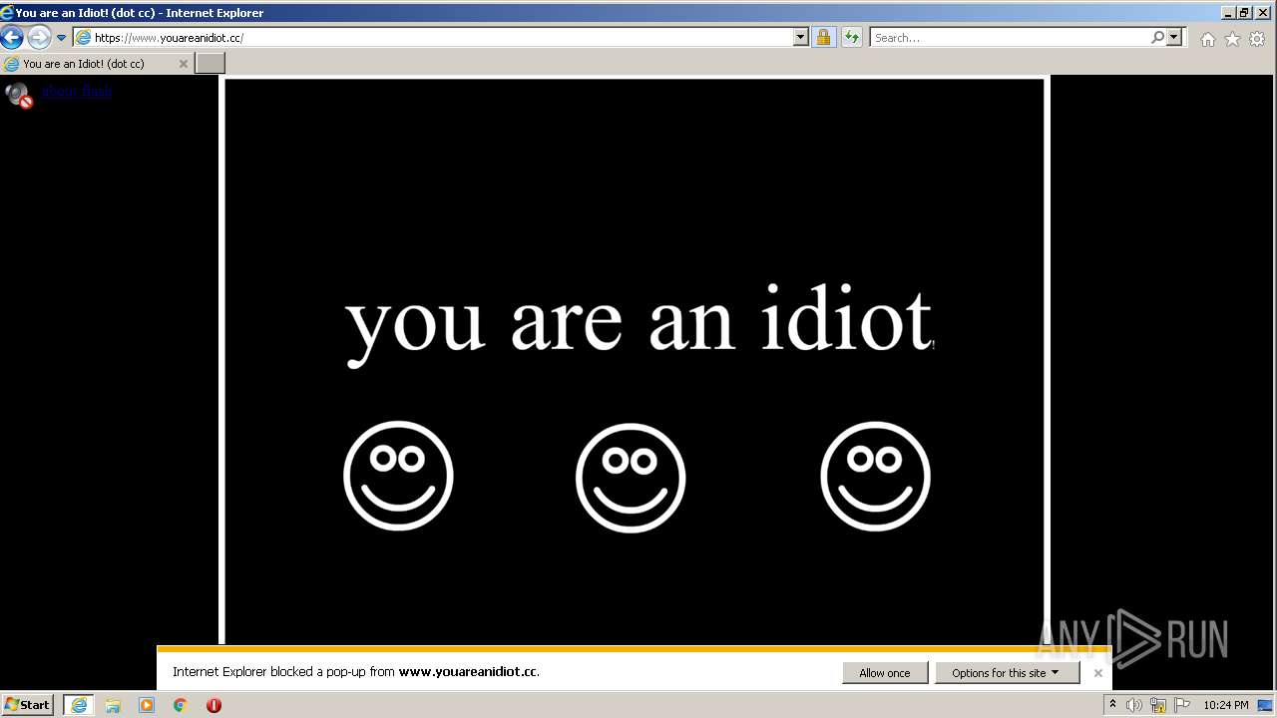Refresh the page with the green arrows icon
Screen dimensions: 1277x718
click(x=851, y=38)
